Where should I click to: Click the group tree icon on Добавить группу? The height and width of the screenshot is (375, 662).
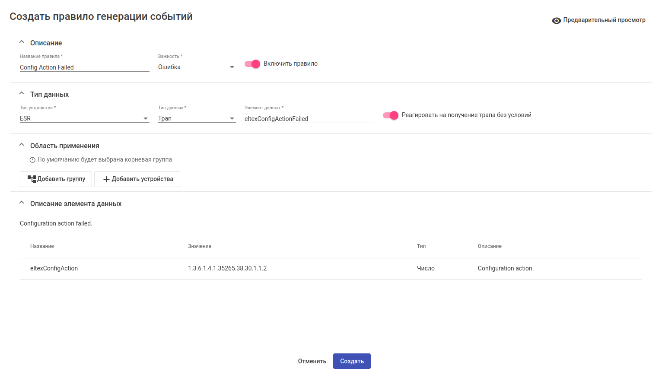click(32, 179)
